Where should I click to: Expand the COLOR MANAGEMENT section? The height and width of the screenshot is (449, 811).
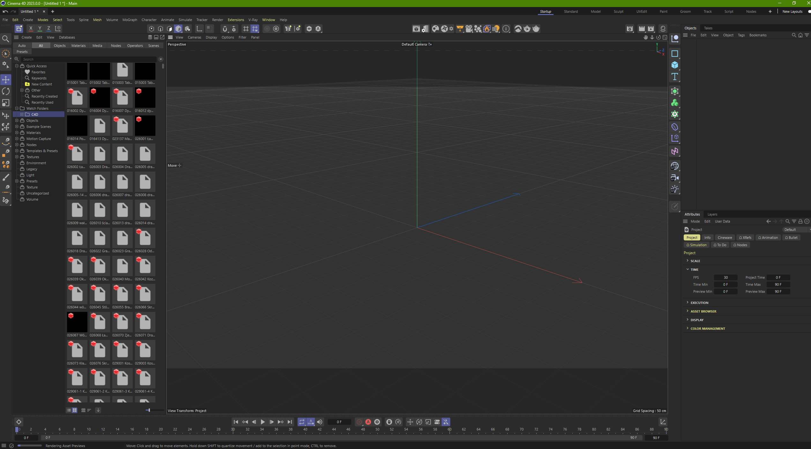point(687,328)
